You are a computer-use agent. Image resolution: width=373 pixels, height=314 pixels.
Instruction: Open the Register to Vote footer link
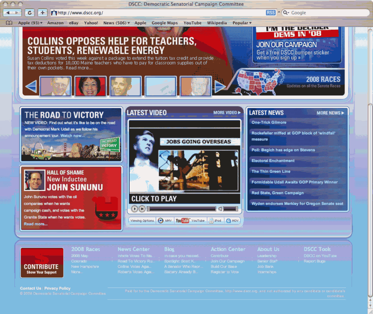coord(225,272)
